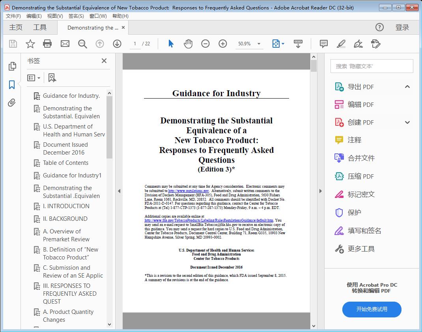This screenshot has width=422, height=332.
Task: Switch to the 工具 tab
Action: point(40,27)
